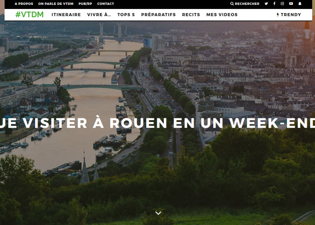Screen dimensions: 315x225
Task: Open the A PROPOS link
Action: (x=24, y=4)
